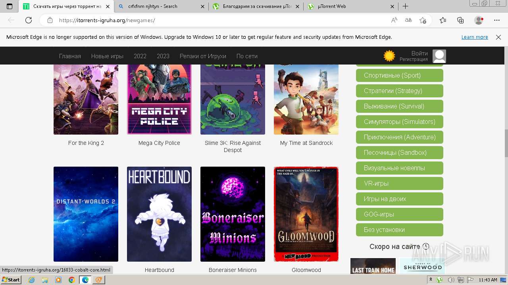Open Mega City Police cover image

coord(159,99)
